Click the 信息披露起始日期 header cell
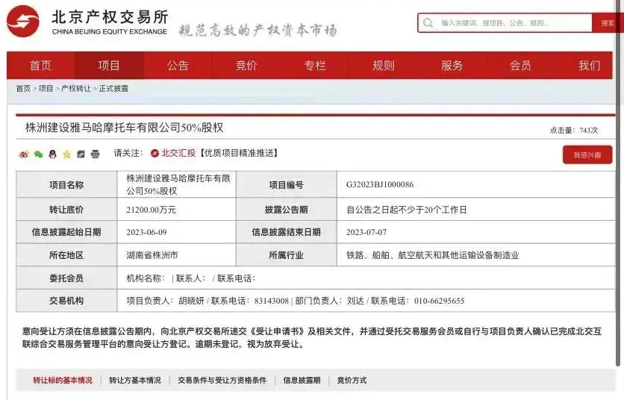Viewport: 624px width, 400px height. click(x=66, y=232)
